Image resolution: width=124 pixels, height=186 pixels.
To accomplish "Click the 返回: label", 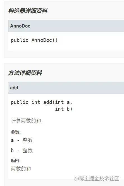I will click(x=16, y=161).
